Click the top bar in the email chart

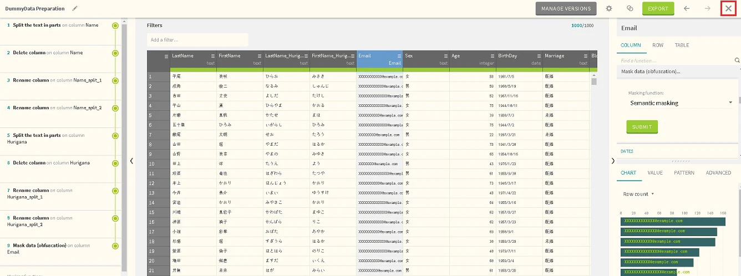(x=673, y=221)
